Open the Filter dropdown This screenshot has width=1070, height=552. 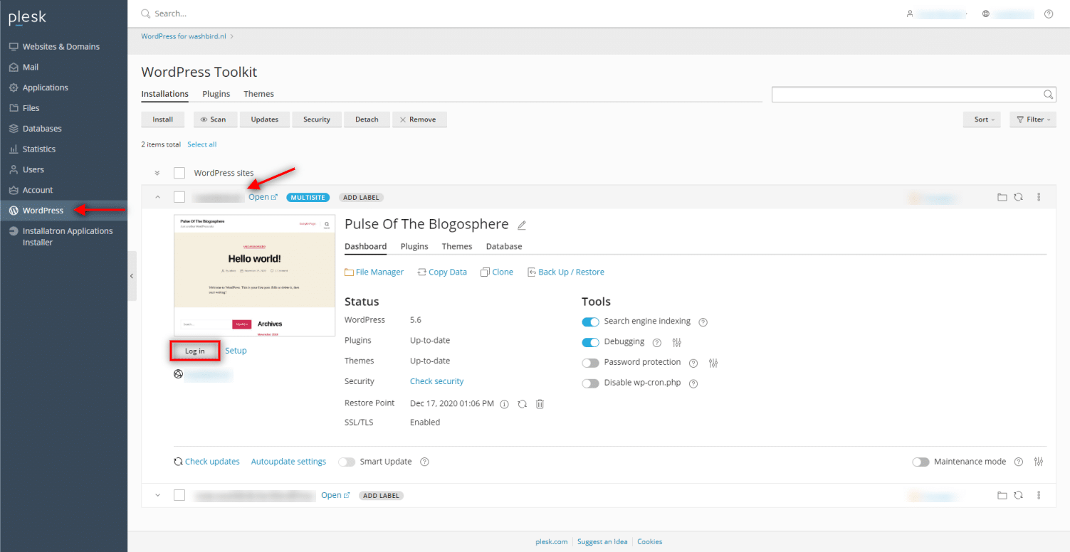[x=1033, y=120]
